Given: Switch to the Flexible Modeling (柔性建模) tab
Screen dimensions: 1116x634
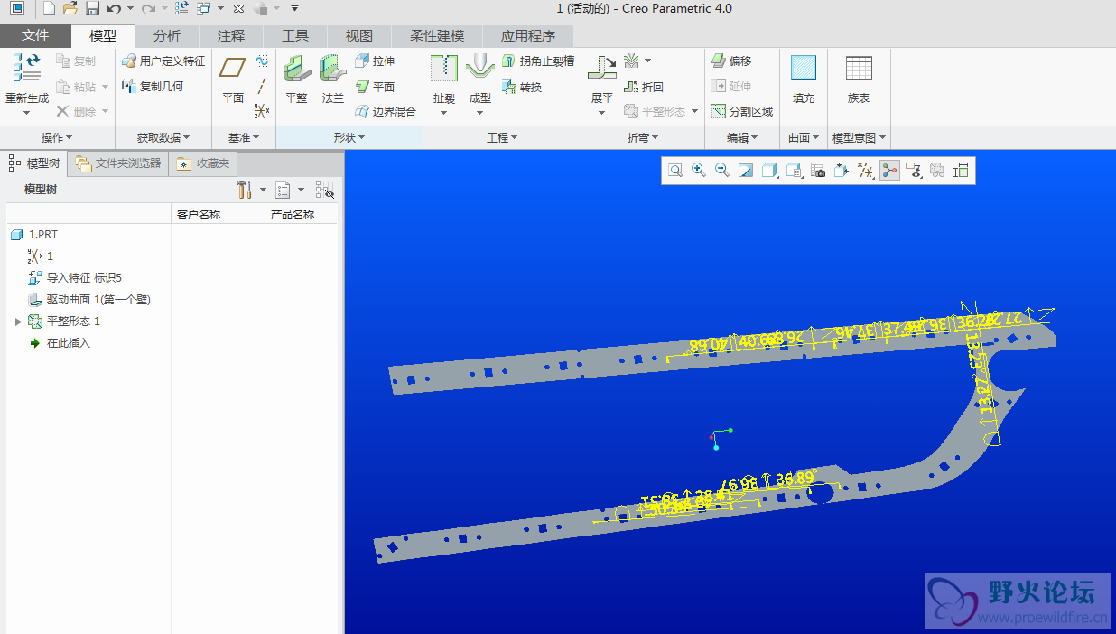Looking at the screenshot, I should [x=437, y=36].
